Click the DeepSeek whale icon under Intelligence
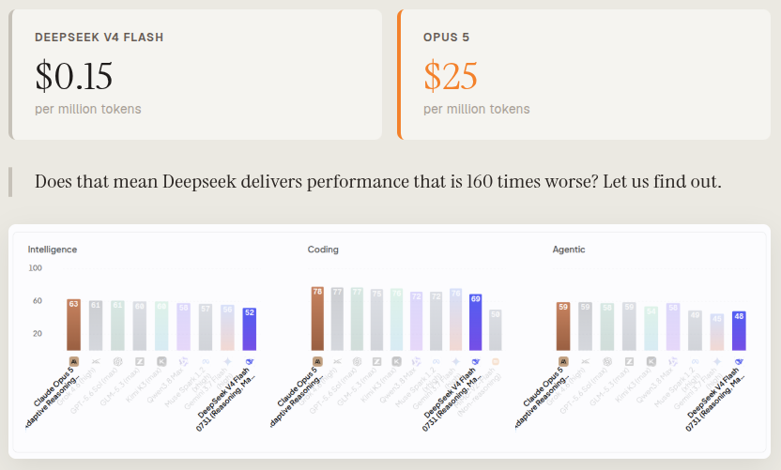781x470 pixels. click(250, 361)
